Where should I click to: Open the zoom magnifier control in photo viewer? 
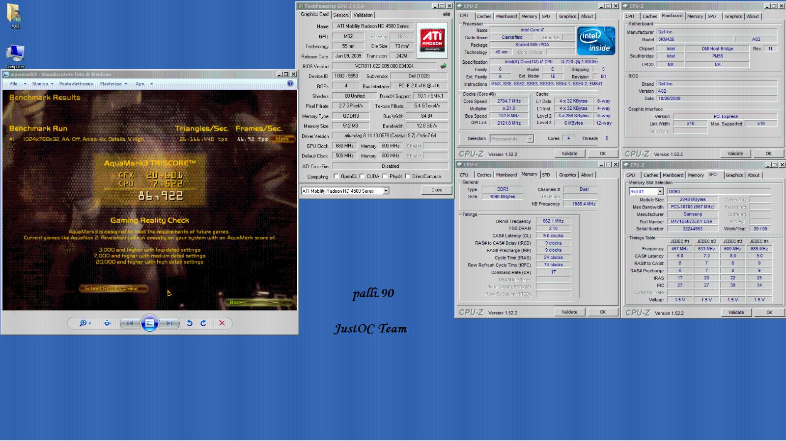click(x=85, y=323)
